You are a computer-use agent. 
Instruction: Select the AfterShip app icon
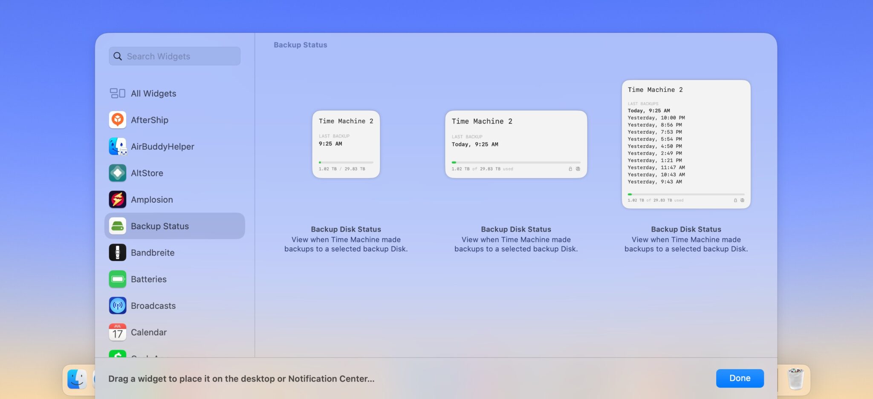pos(117,120)
